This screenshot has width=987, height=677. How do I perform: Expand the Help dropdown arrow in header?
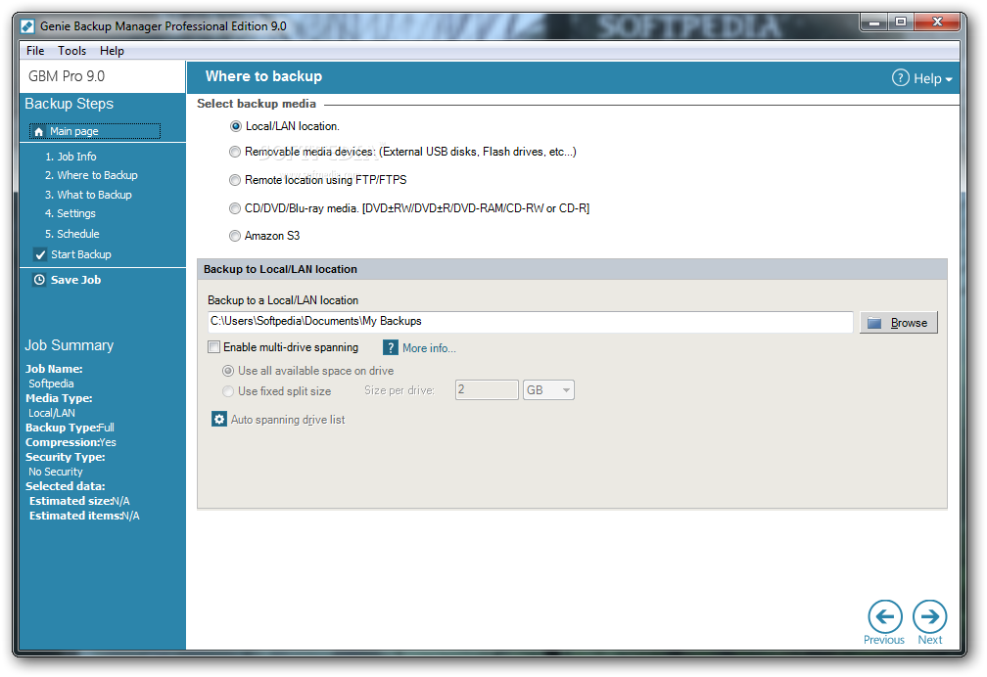(x=949, y=79)
